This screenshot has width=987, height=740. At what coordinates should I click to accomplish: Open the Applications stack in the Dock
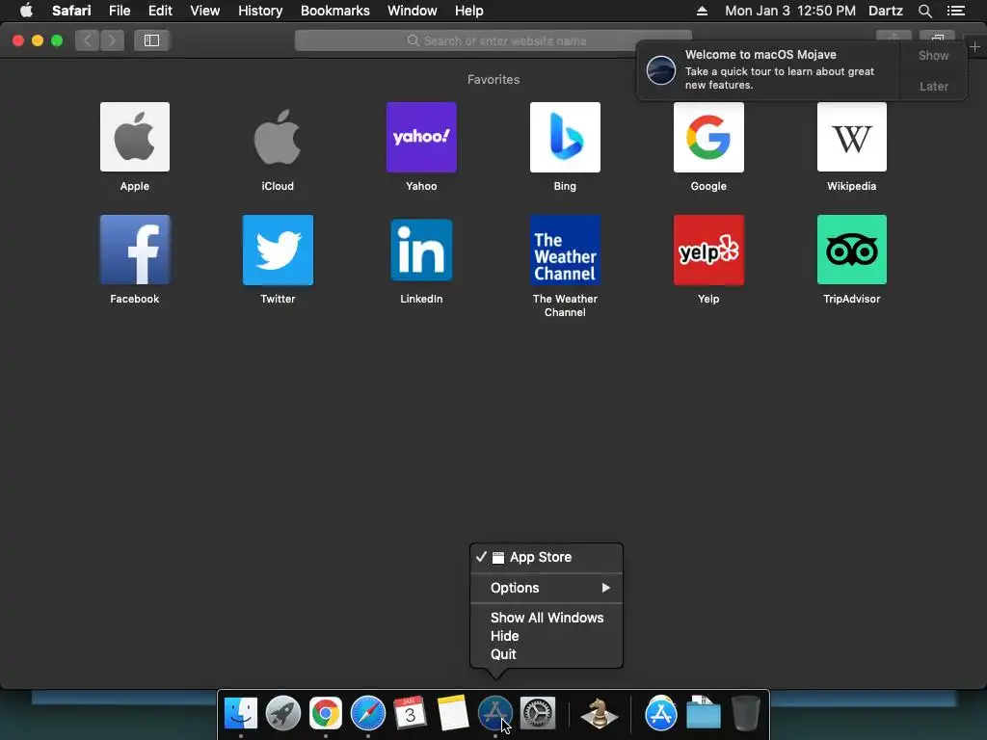661,713
